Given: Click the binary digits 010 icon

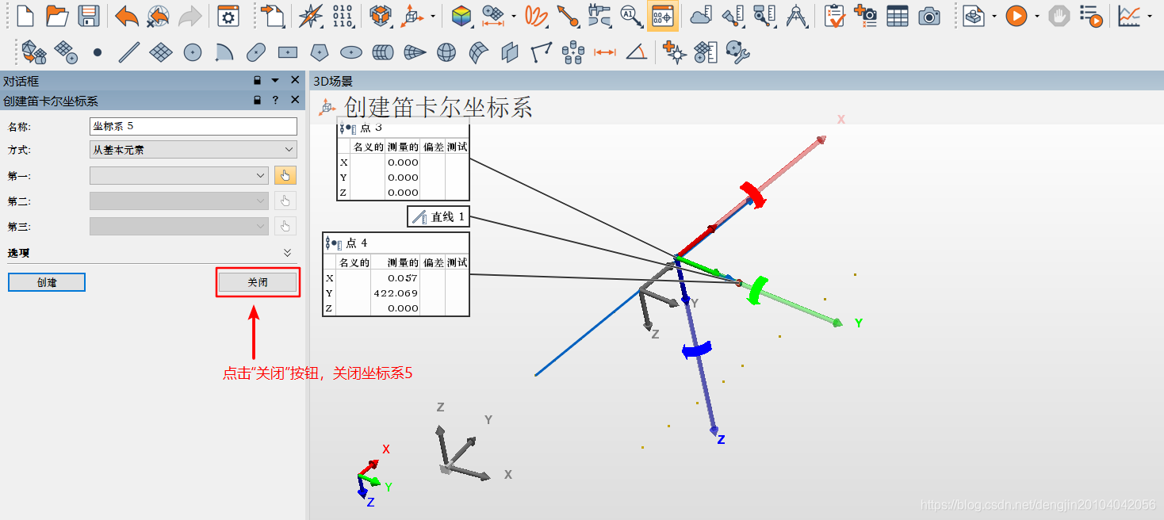Looking at the screenshot, I should click(343, 15).
